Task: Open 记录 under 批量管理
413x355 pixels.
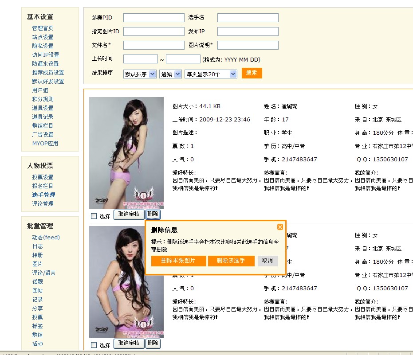Action: 37,300
